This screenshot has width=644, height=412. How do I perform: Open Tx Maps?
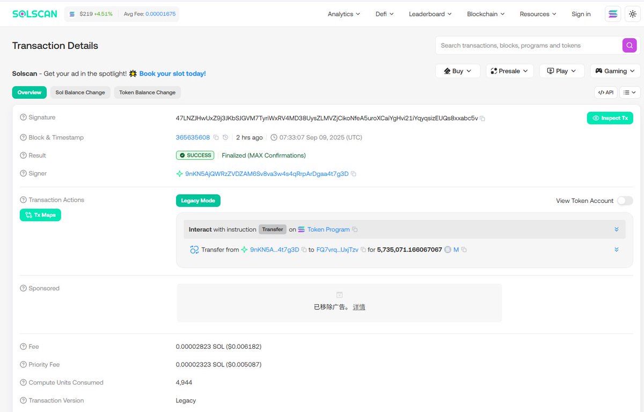pos(40,215)
